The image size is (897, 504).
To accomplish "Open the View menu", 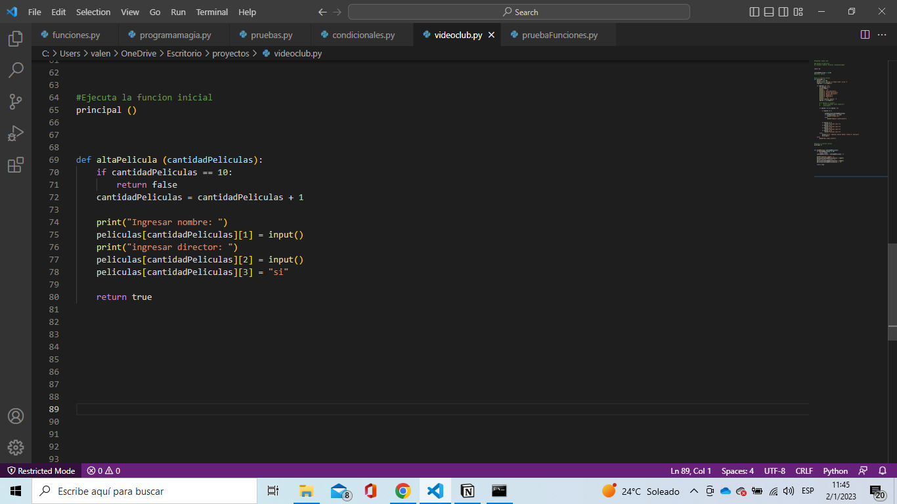I will coord(130,12).
